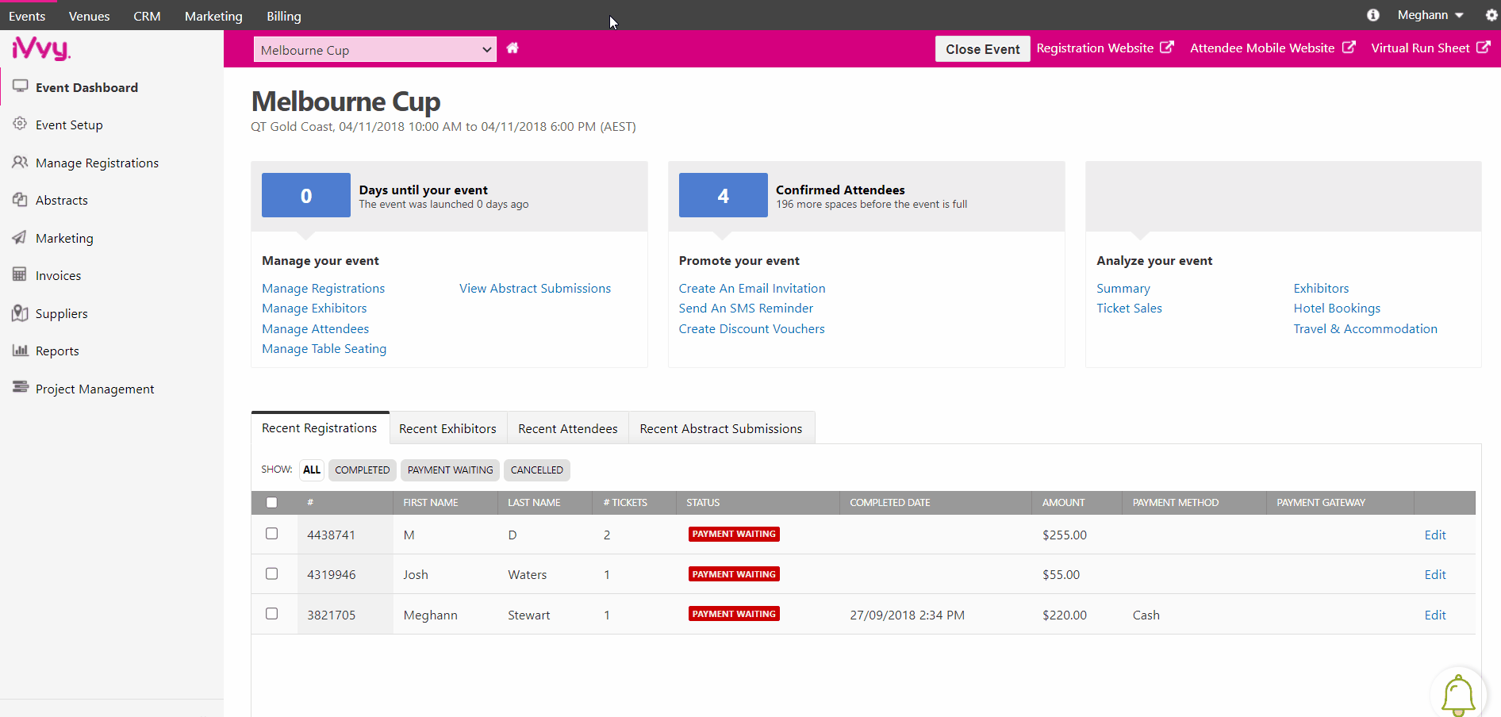This screenshot has width=1501, height=717.
Task: Open the Hotel Bookings link
Action: [x=1337, y=308]
